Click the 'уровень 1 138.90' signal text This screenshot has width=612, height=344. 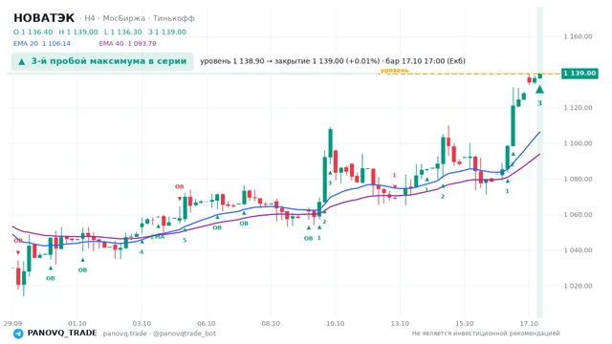point(231,61)
